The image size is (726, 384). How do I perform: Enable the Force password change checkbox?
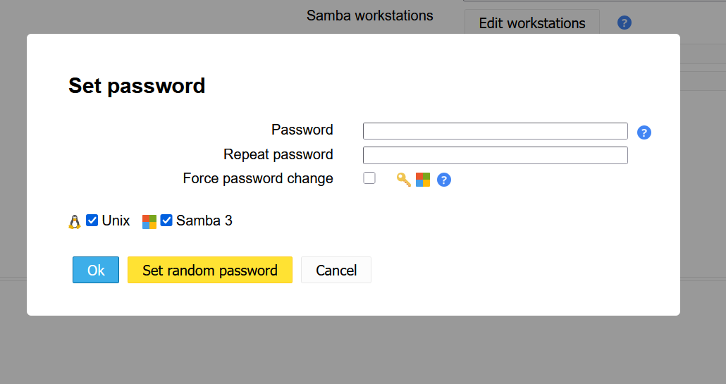pos(369,178)
